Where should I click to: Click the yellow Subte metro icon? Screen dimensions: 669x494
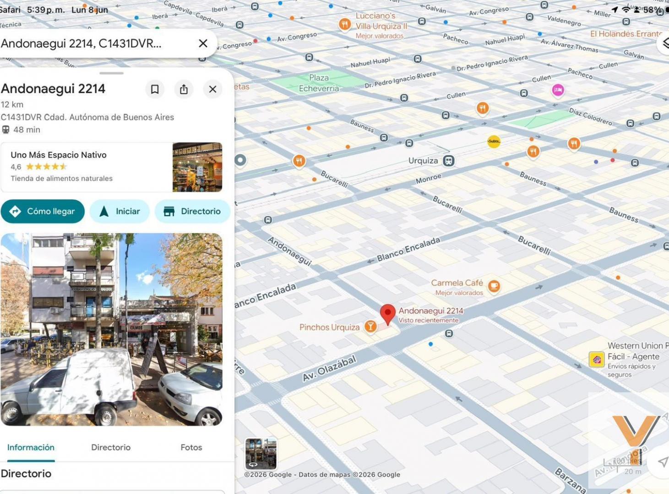[494, 141]
